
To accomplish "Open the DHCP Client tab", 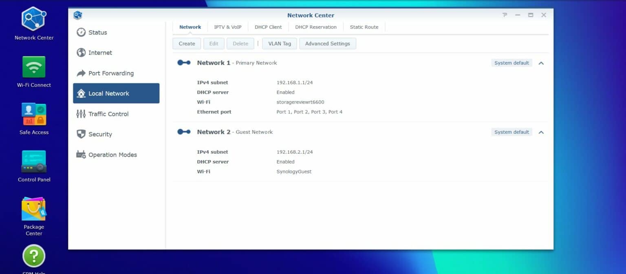I will [x=268, y=27].
